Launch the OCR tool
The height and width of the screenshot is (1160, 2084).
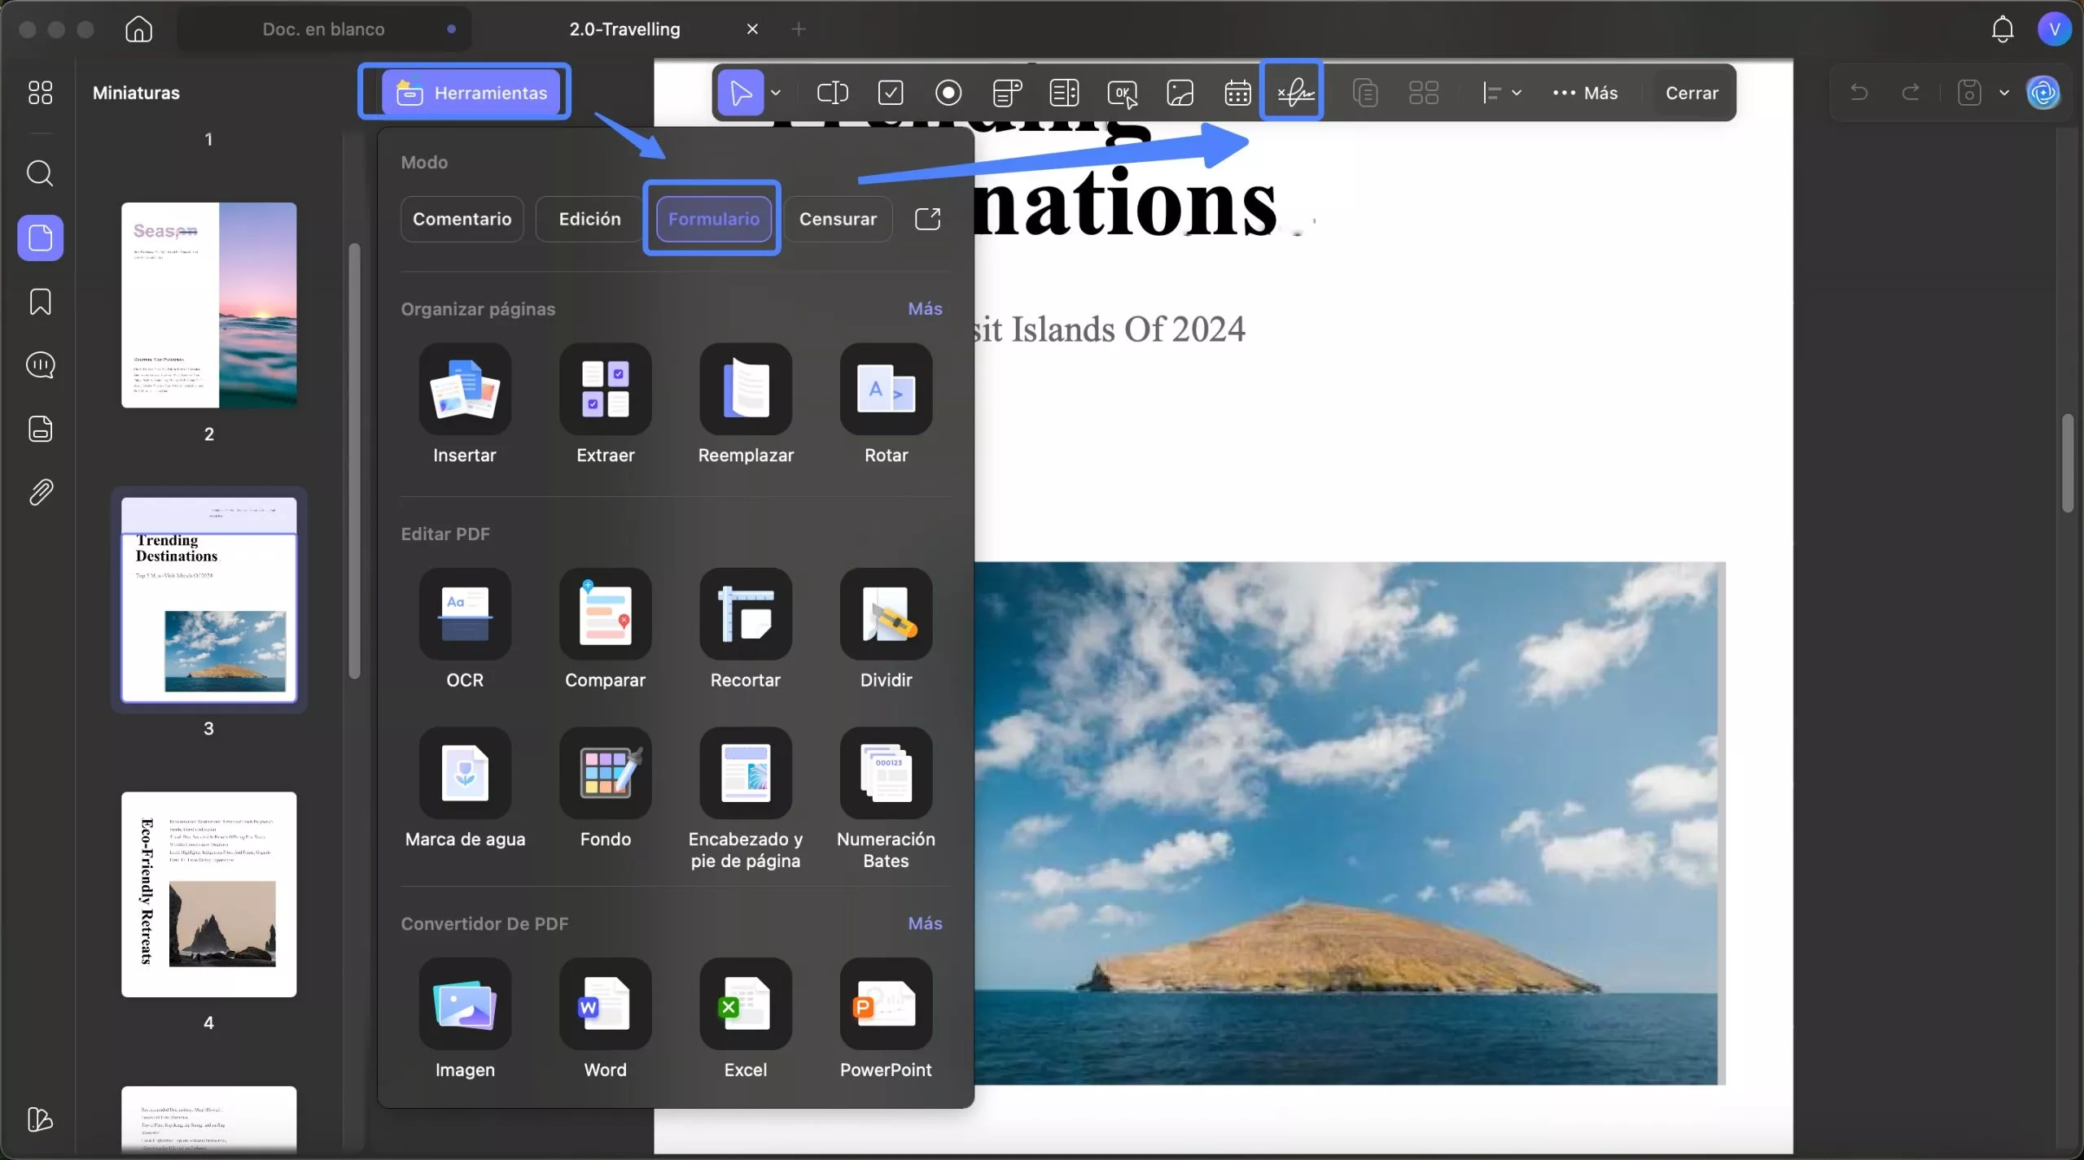[465, 629]
